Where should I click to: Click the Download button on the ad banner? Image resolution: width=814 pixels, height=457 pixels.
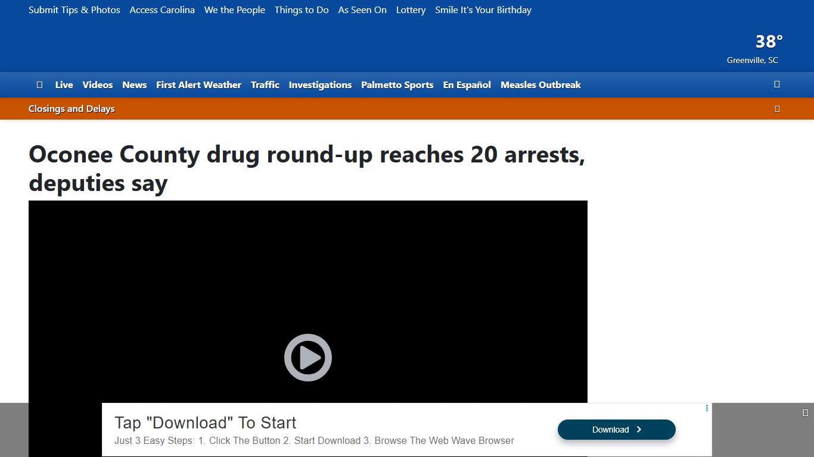click(616, 430)
